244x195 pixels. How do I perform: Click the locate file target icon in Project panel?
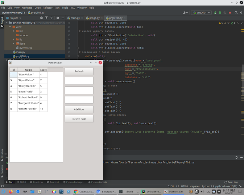click(x=41, y=18)
